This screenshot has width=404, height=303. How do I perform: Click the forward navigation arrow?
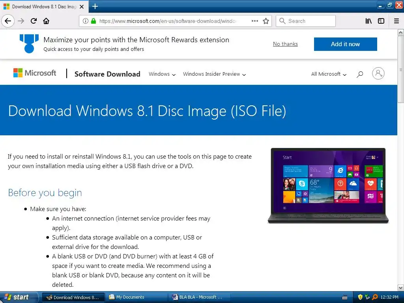click(21, 21)
